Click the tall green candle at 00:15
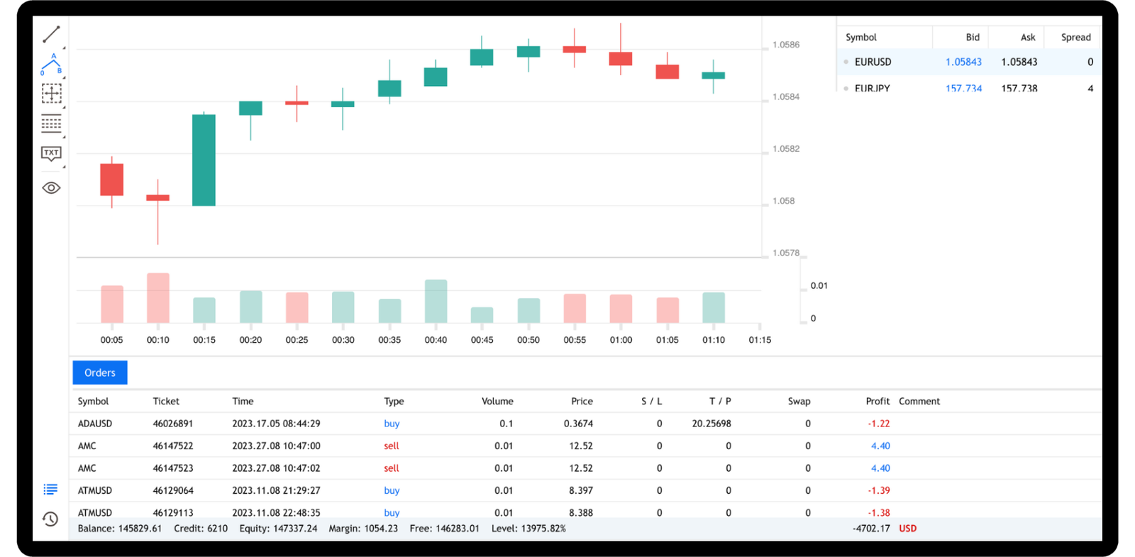The image size is (1135, 557). tap(204, 160)
